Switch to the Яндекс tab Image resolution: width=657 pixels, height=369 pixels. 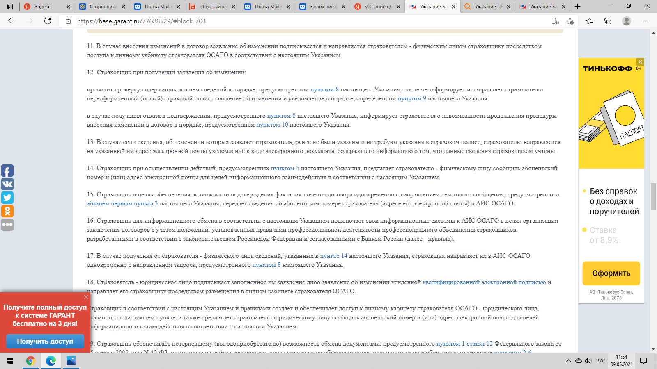42,7
